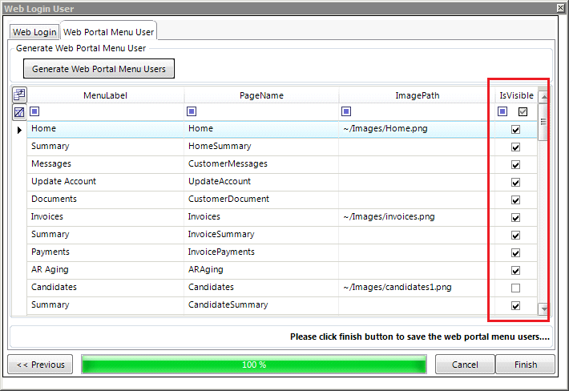Click Finish to save menu users
Image resolution: width=569 pixels, height=391 pixels.
pos(526,365)
